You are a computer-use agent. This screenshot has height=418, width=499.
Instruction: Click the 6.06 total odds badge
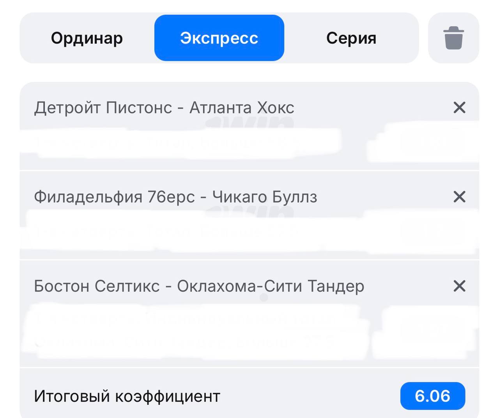pos(432,396)
